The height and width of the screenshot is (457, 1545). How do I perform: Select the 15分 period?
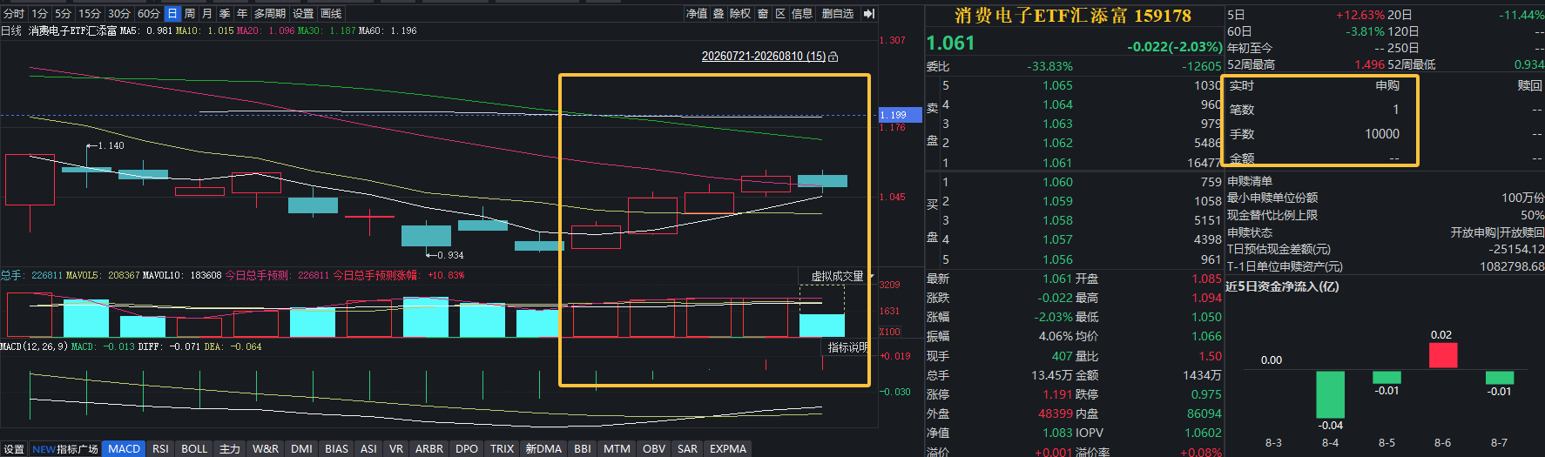(90, 13)
